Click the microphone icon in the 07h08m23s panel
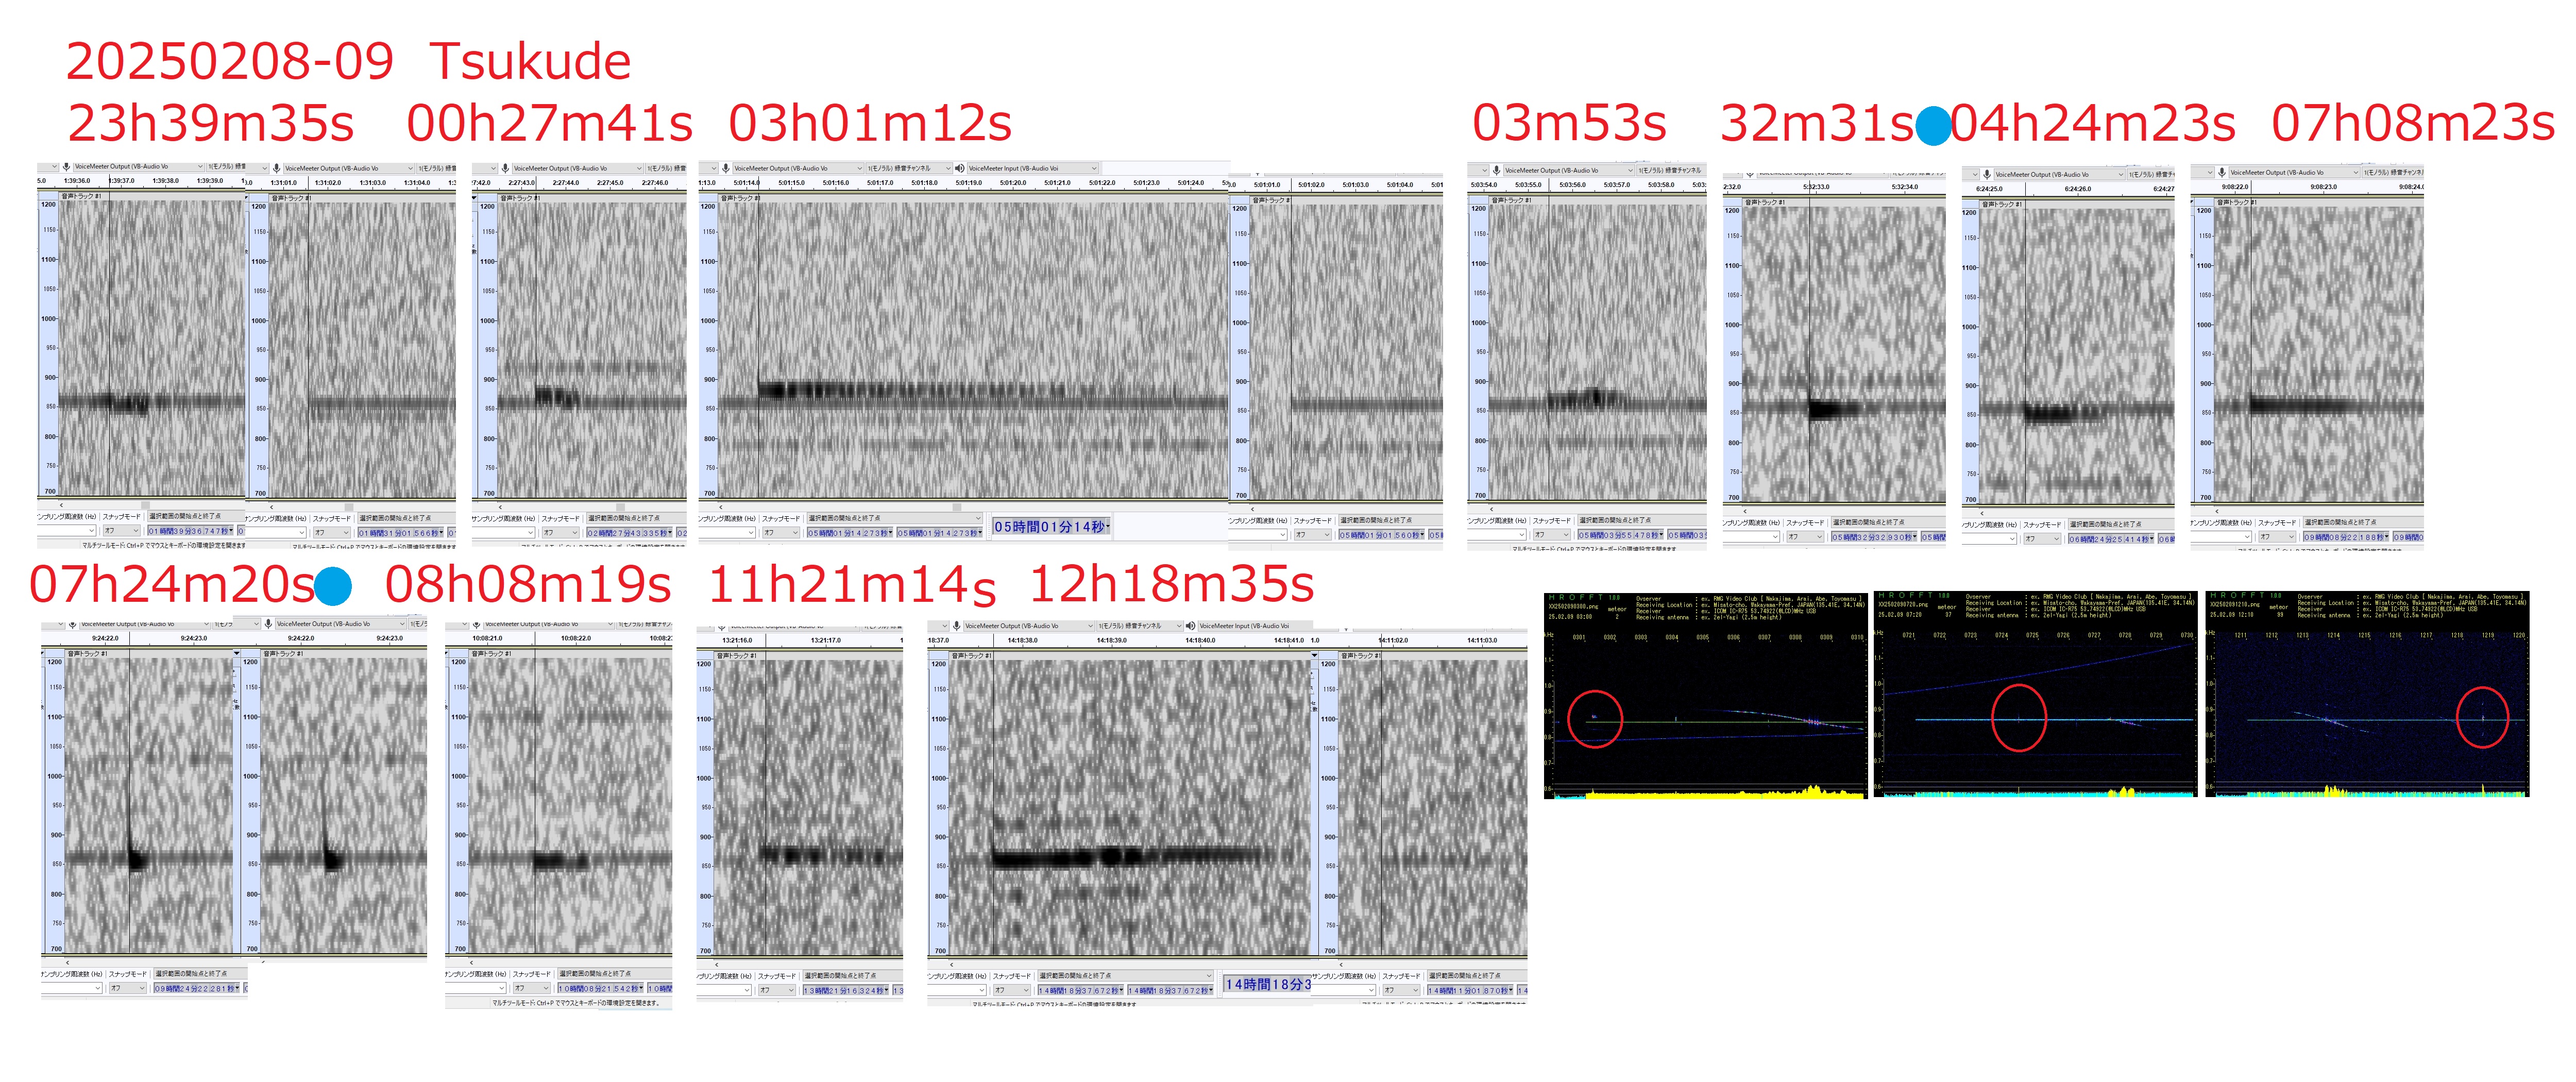Image resolution: width=2576 pixels, height=1082 pixels. (2221, 172)
